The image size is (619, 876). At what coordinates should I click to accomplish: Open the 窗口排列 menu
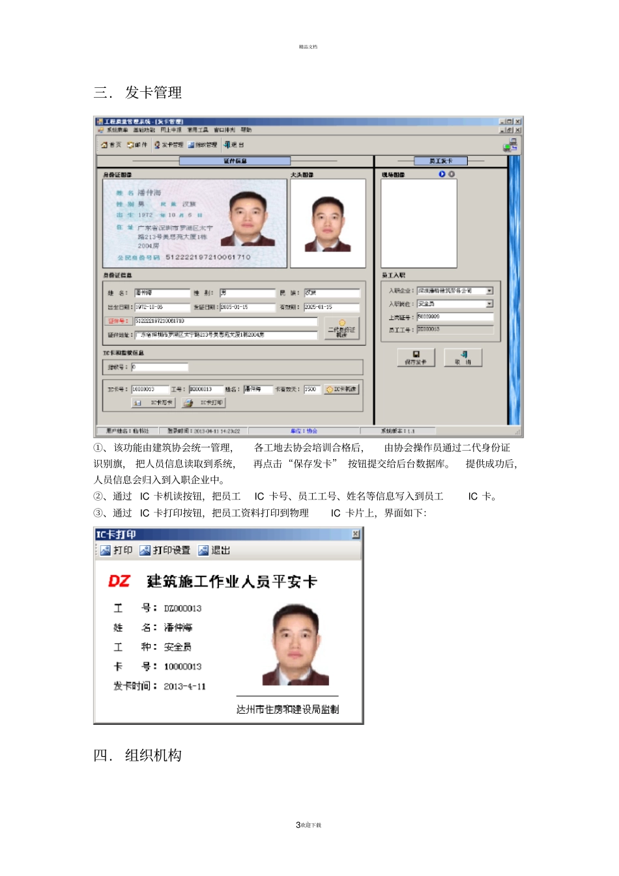click(225, 130)
